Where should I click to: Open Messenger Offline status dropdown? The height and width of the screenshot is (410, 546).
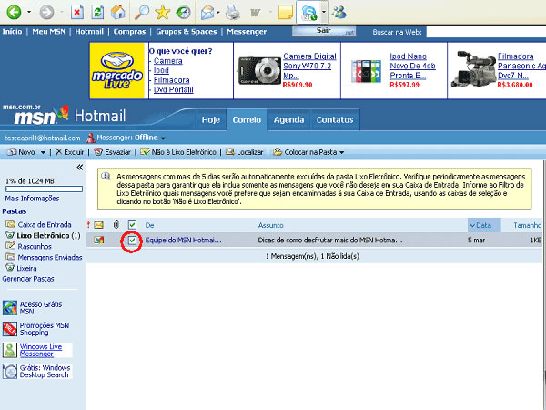tap(163, 138)
